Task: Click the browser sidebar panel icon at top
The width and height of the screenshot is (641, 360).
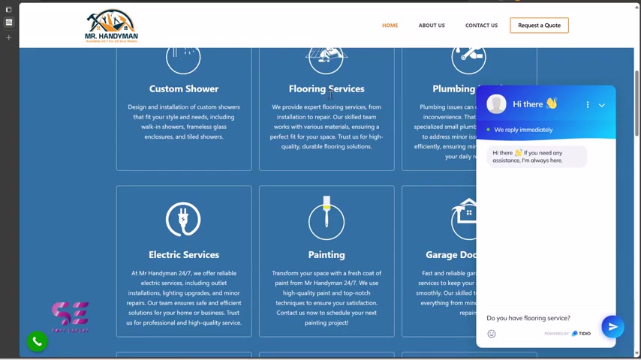Action: [x=8, y=10]
